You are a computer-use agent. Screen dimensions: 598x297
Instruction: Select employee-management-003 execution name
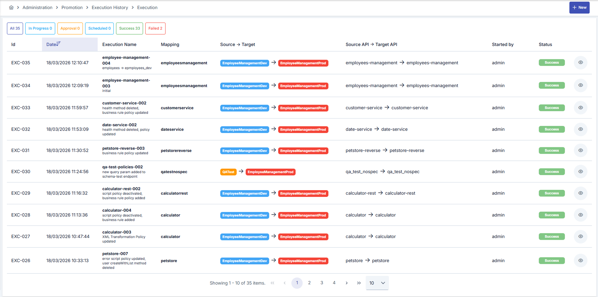126,83
